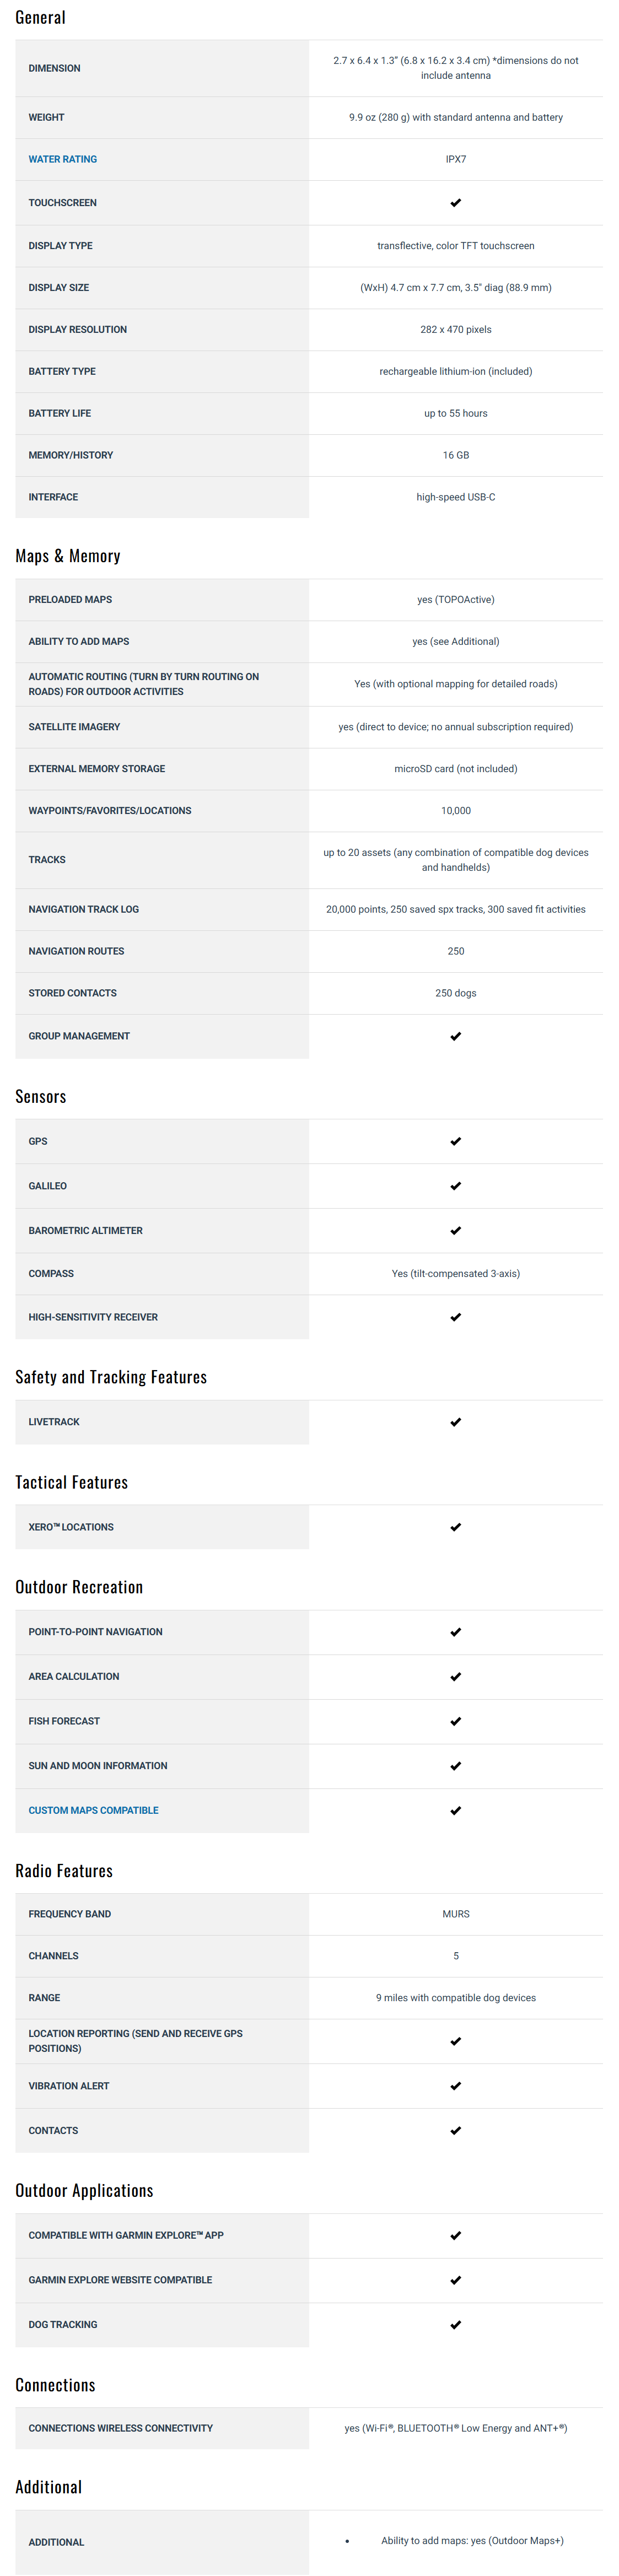
Task: Click the Maps & Memory section heading
Action: [68, 556]
